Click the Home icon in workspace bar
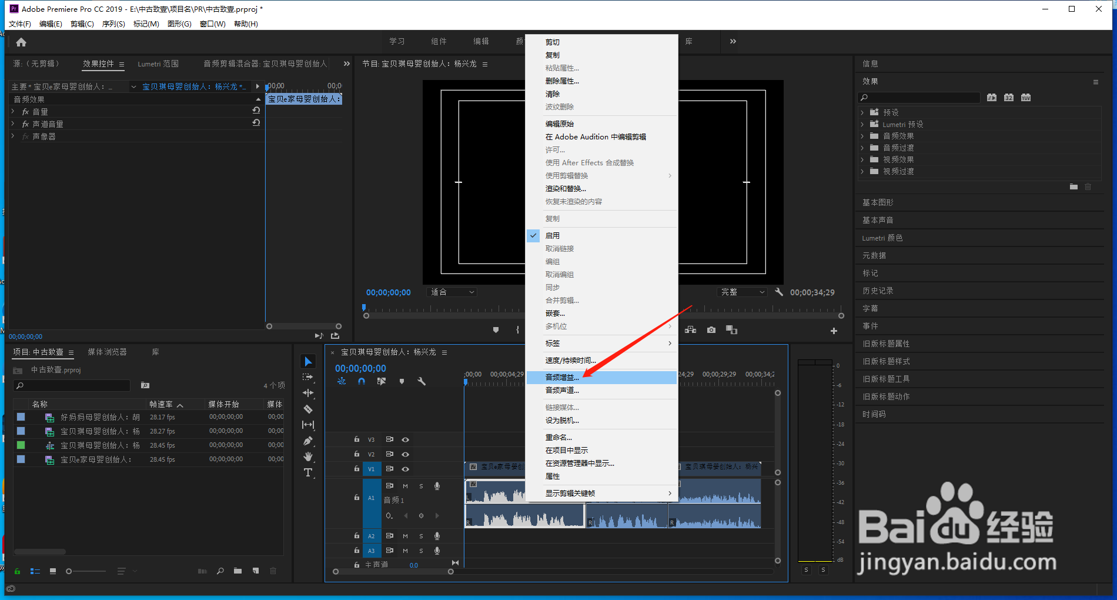Screen dimensions: 1117x600 [x=21, y=42]
